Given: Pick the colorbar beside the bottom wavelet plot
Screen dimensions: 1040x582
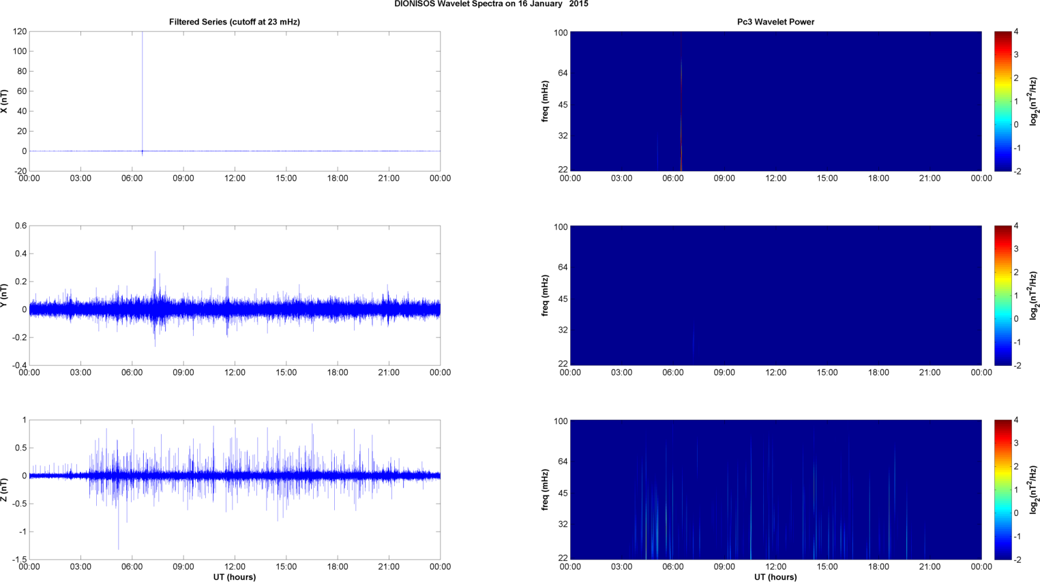Looking at the screenshot, I should 1002,489.
